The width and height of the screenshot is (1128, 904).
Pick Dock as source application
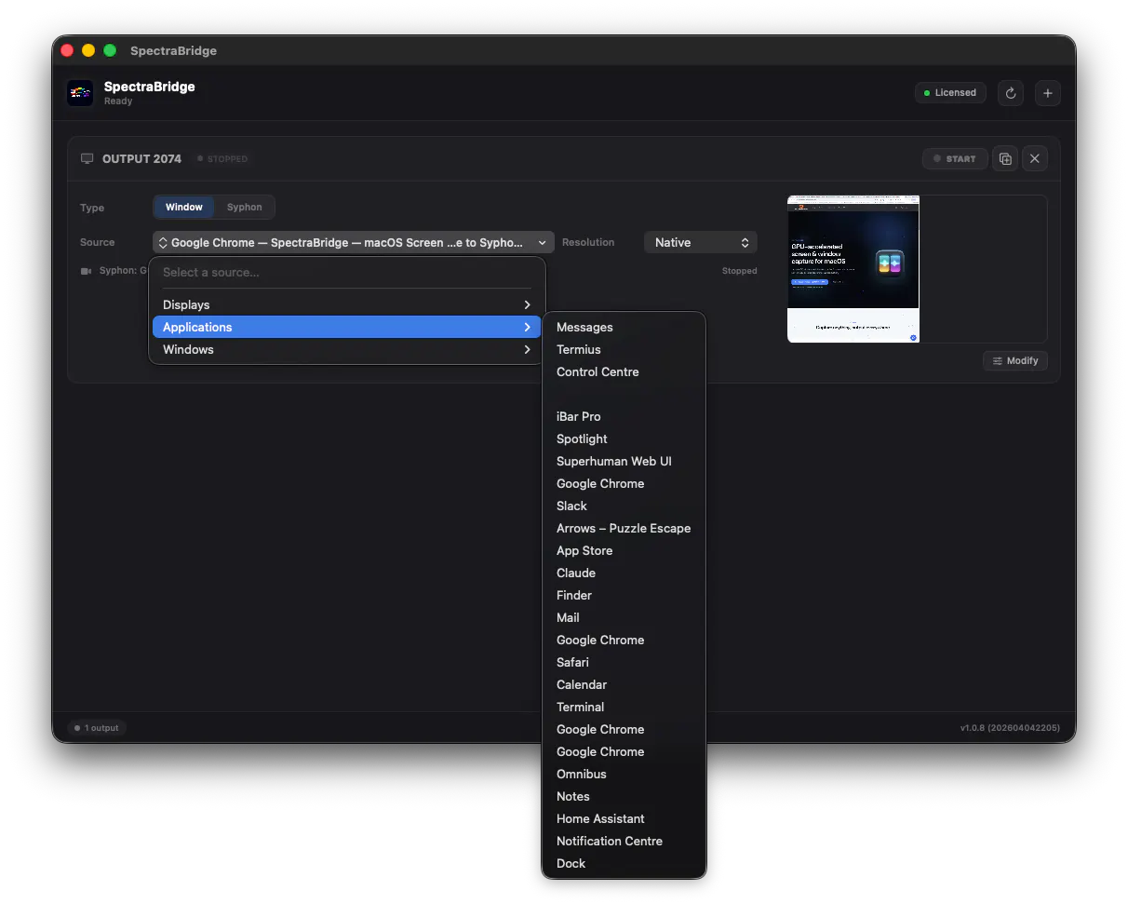pos(624,863)
